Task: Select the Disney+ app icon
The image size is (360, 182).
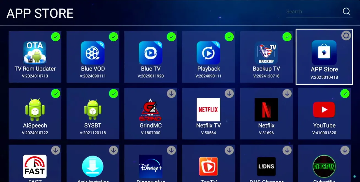Action: [x=151, y=166]
